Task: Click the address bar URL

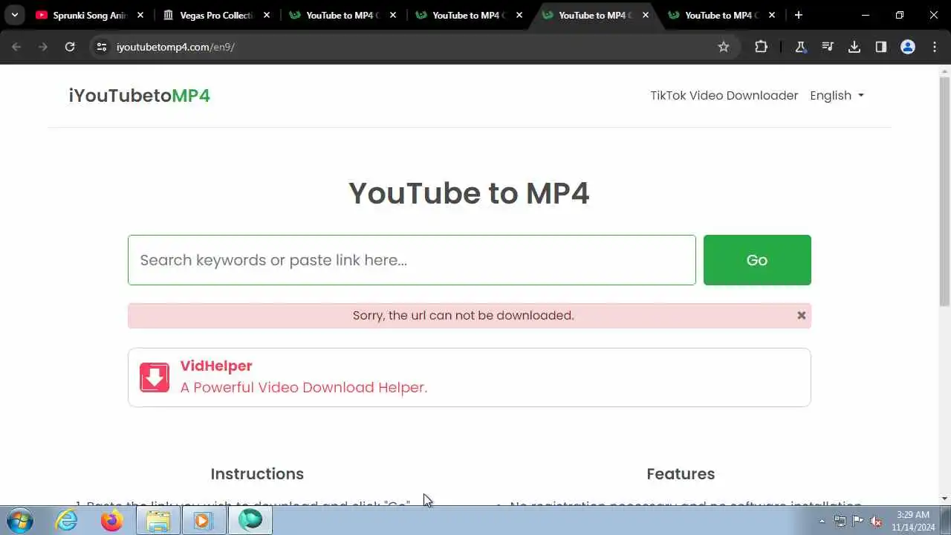Action: [175, 47]
